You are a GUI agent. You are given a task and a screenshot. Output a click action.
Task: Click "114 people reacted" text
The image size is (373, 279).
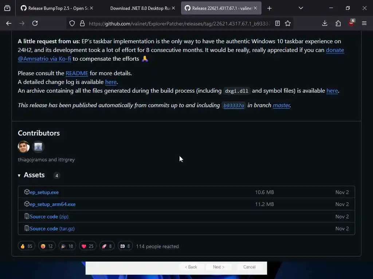(157, 247)
